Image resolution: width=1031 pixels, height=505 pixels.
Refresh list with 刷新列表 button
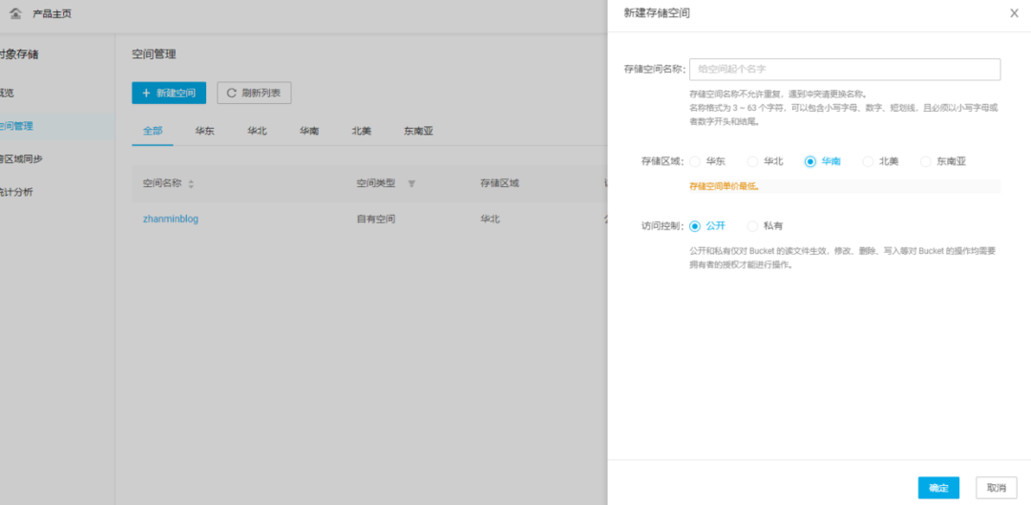point(254,93)
